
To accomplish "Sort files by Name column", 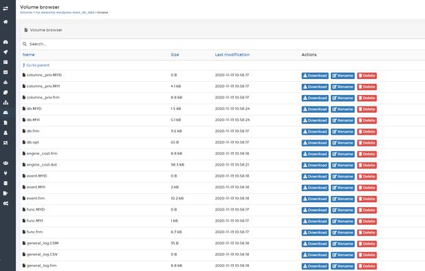I will click(28, 55).
